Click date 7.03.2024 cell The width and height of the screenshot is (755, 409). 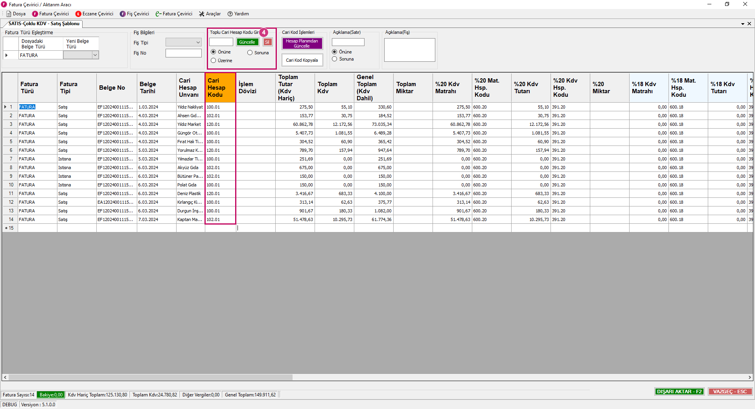click(x=157, y=219)
